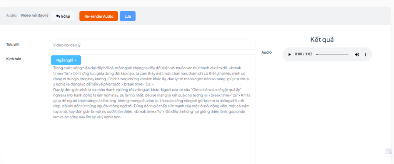Click the Audio: label in the top bar

[x=12, y=16]
